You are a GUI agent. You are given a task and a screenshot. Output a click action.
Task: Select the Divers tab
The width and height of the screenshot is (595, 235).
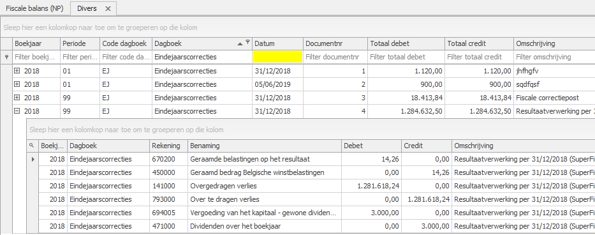(x=87, y=8)
